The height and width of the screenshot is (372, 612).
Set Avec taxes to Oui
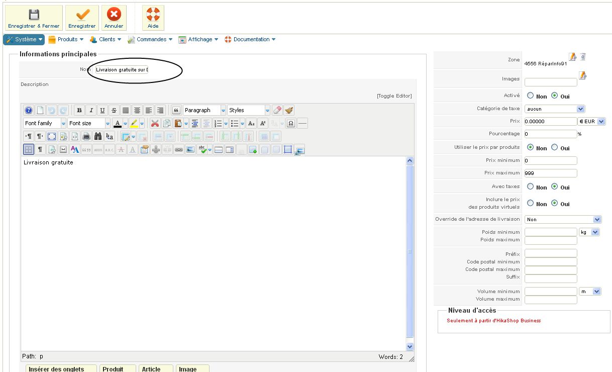(x=554, y=187)
